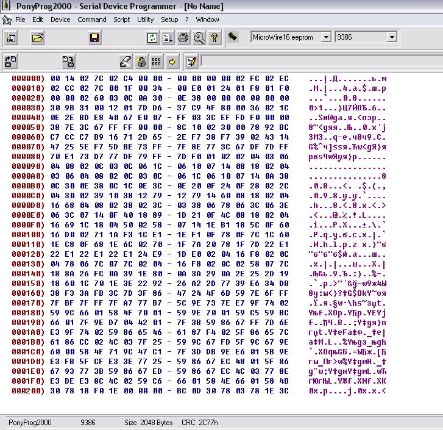The height and width of the screenshot is (430, 443).
Task: Click the Erase device eraser icon
Action: pos(126,62)
